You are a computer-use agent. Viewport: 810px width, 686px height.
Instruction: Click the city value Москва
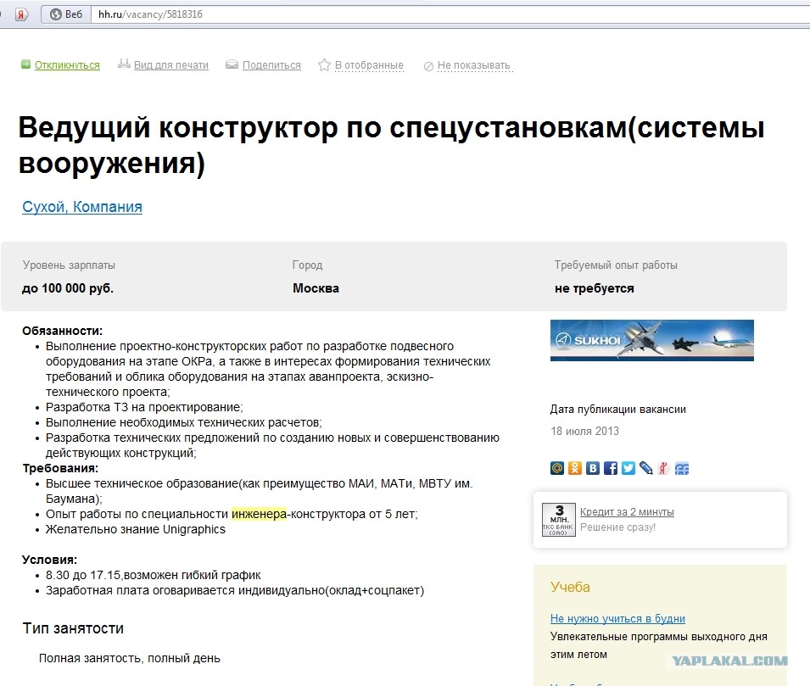pyautogui.click(x=316, y=288)
